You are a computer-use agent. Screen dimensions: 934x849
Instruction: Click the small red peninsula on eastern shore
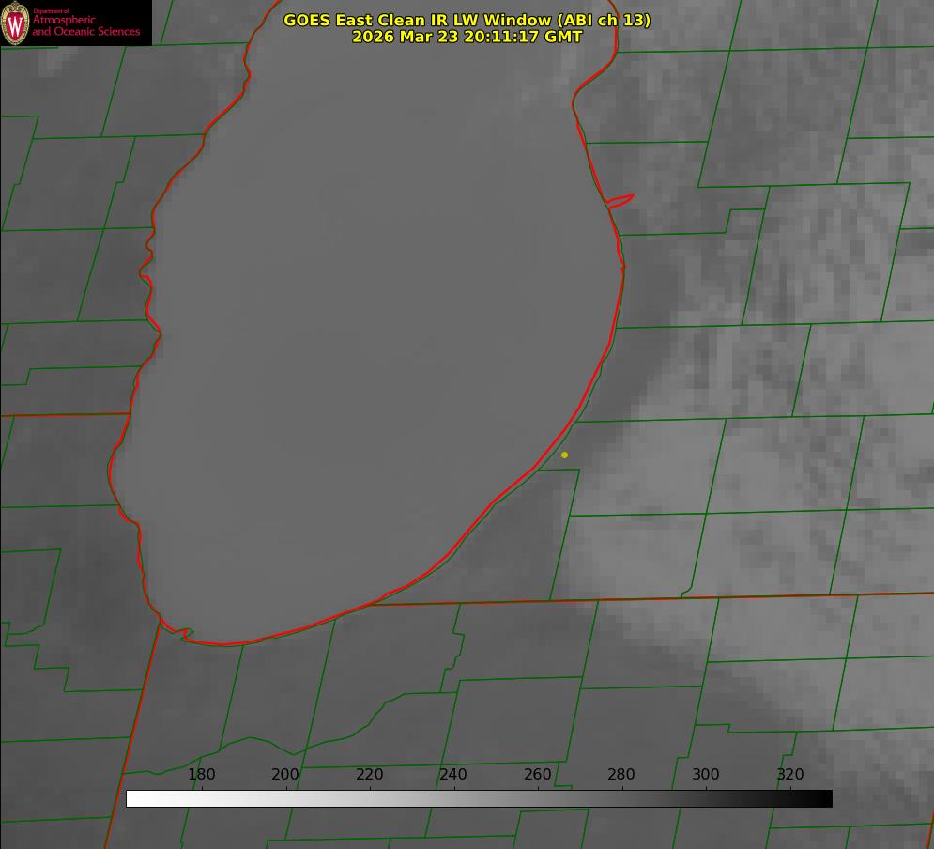click(620, 200)
